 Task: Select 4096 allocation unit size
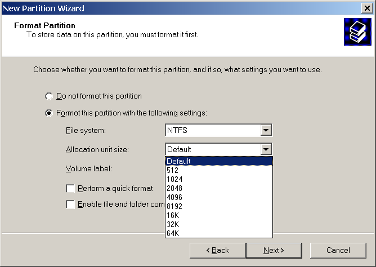coord(218,197)
